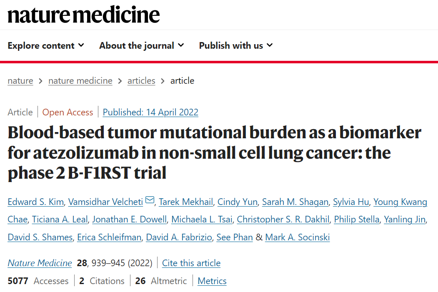Click the nature medicine logo

83,15
